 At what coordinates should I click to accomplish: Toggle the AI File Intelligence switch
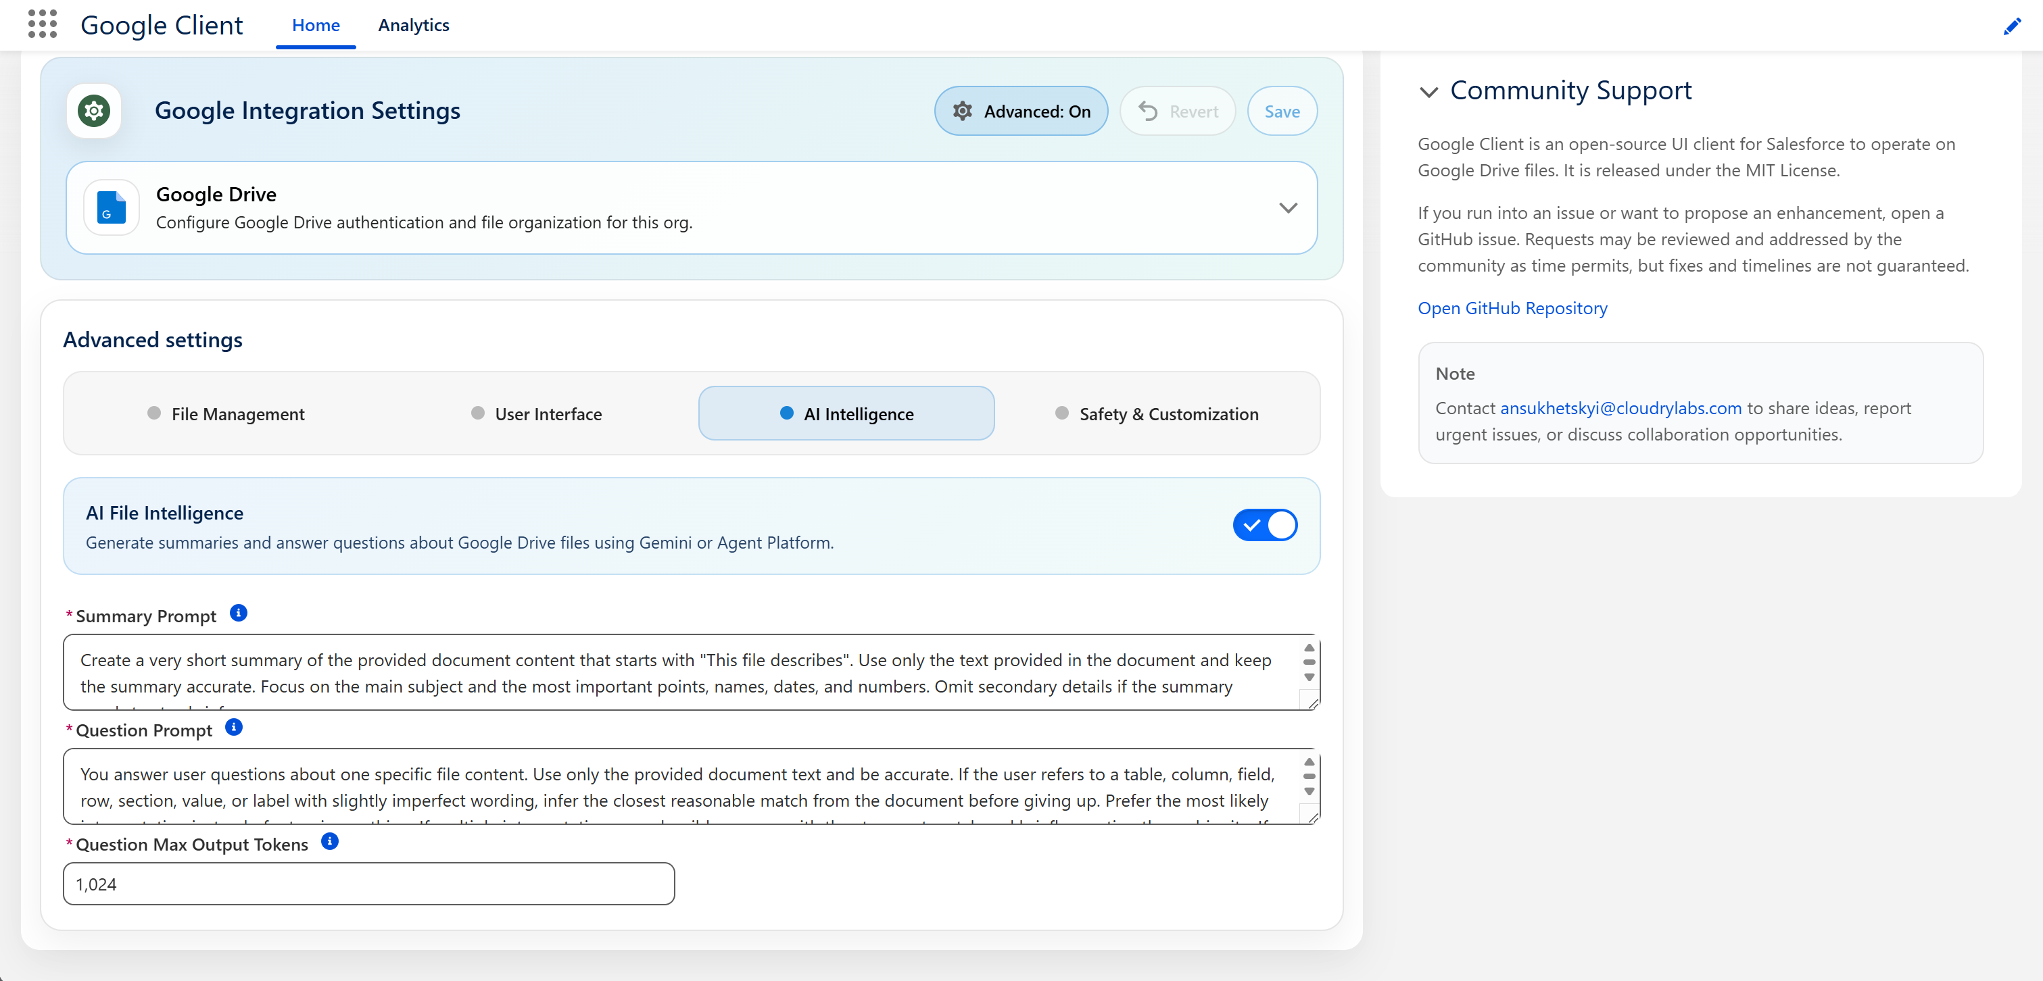pos(1264,524)
